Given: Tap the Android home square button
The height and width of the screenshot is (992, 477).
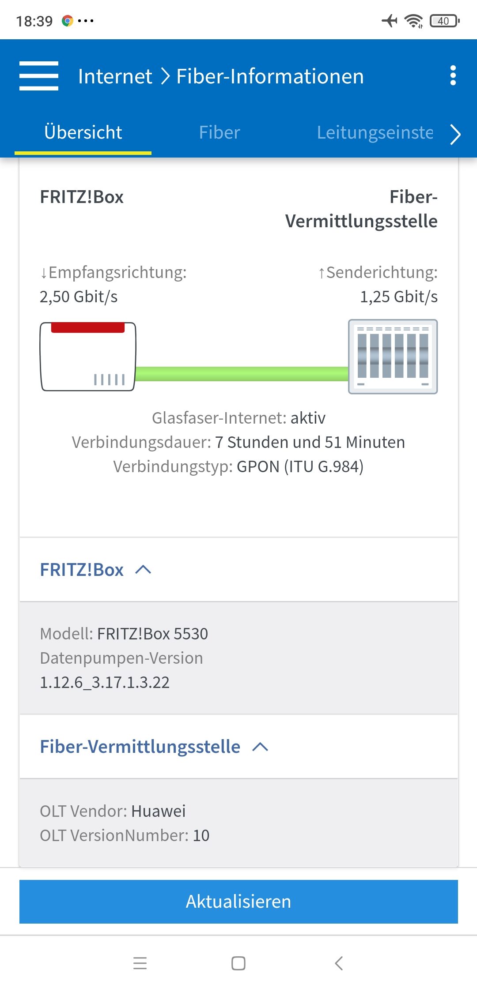Looking at the screenshot, I should click(238, 963).
